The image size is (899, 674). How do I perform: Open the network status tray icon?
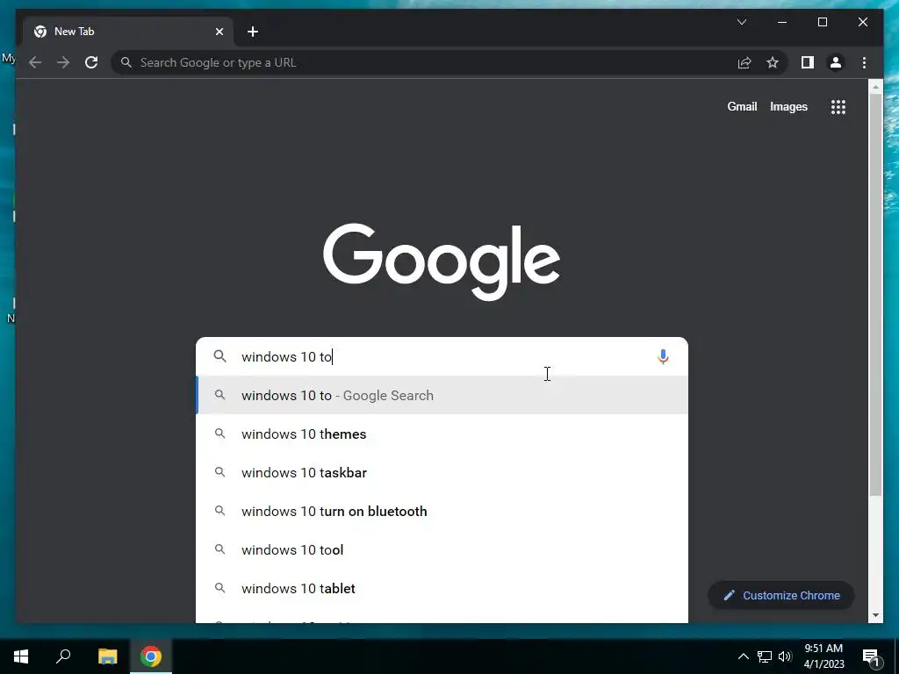point(765,656)
